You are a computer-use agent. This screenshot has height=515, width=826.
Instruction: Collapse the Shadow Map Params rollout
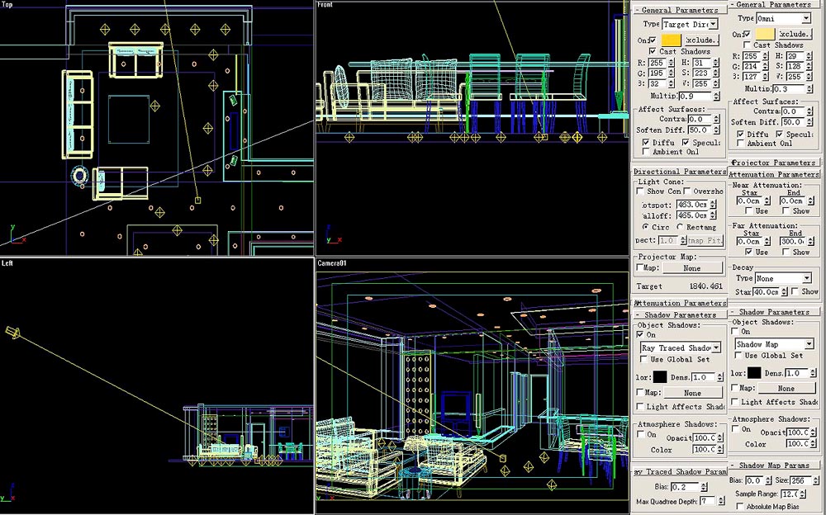click(774, 465)
